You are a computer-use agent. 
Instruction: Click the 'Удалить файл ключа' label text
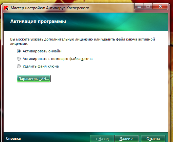(x=41, y=66)
